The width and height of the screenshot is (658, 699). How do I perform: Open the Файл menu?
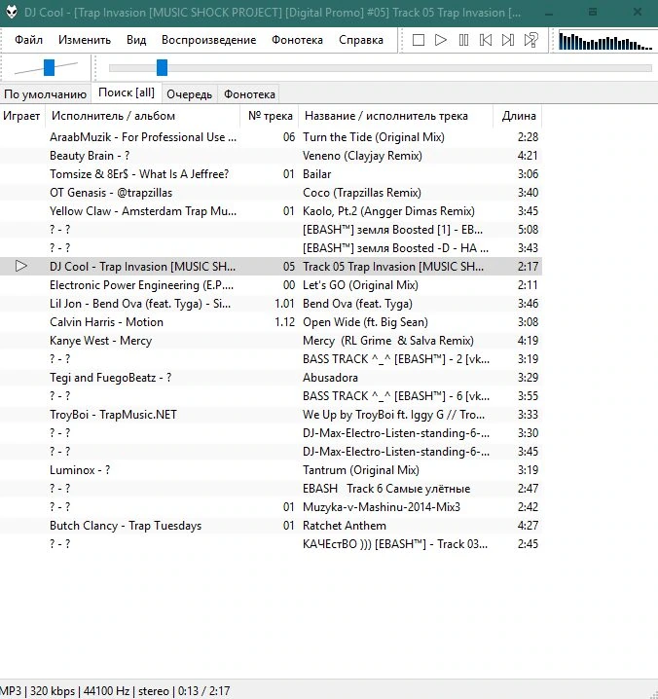pyautogui.click(x=28, y=40)
